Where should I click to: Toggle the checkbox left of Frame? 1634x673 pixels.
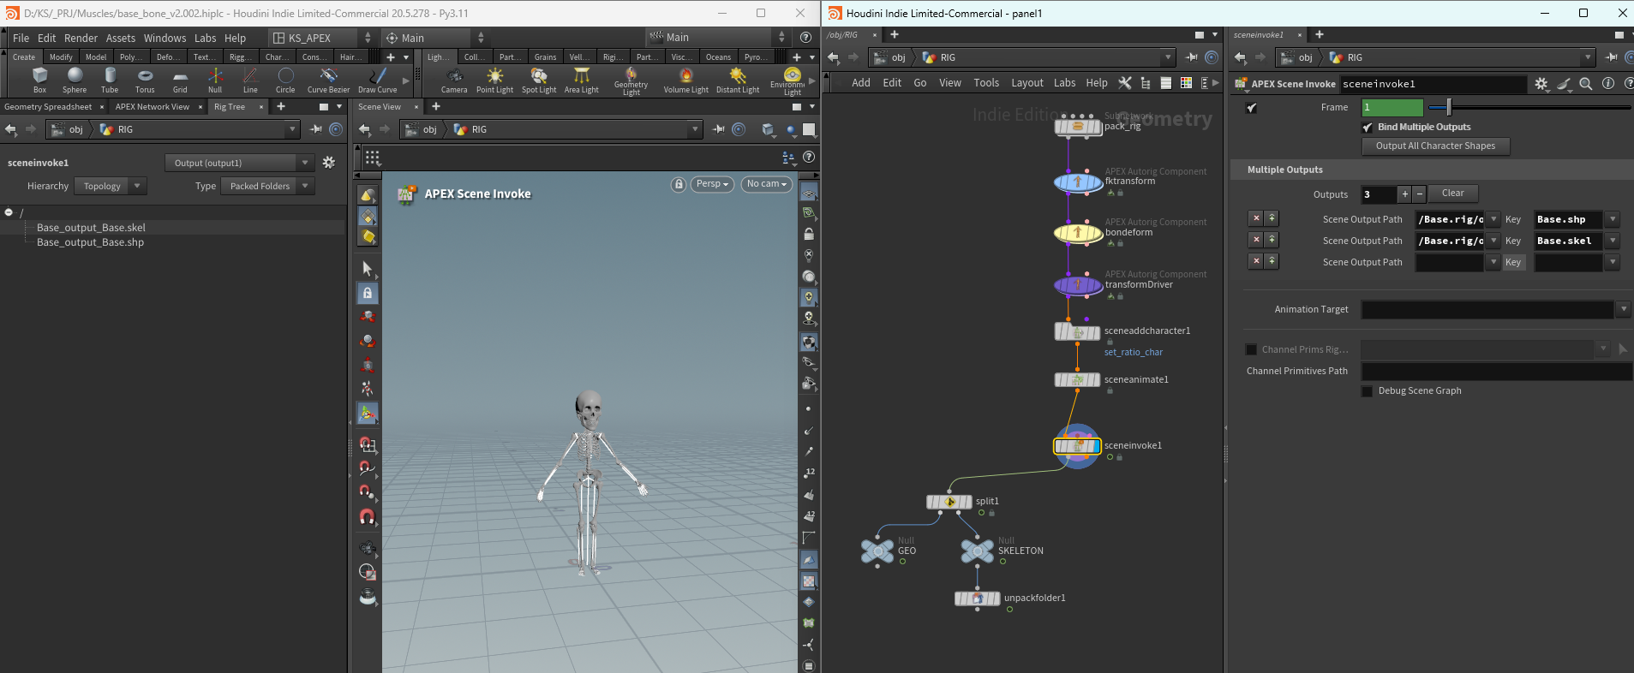click(x=1251, y=108)
